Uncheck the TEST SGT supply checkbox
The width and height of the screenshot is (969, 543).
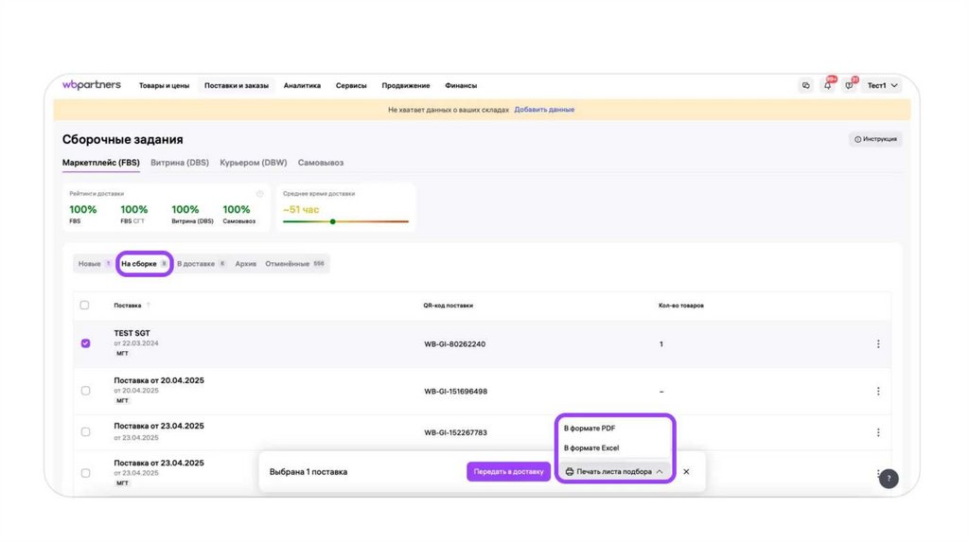(x=85, y=343)
